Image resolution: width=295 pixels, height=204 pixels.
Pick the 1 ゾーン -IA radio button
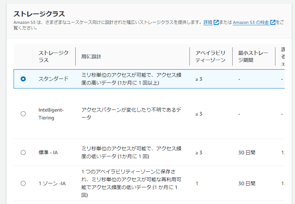23,183
